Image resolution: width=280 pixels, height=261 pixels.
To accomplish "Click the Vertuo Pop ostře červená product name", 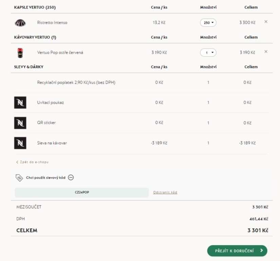I will coord(60,52).
